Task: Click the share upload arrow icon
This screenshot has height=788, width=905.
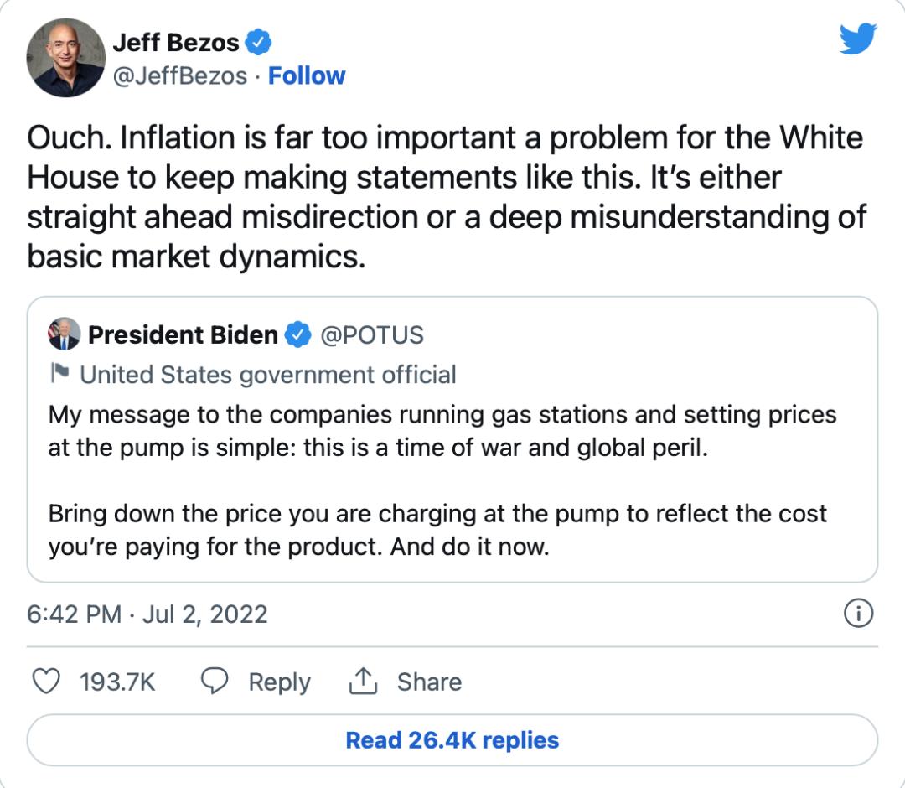Action: (363, 682)
